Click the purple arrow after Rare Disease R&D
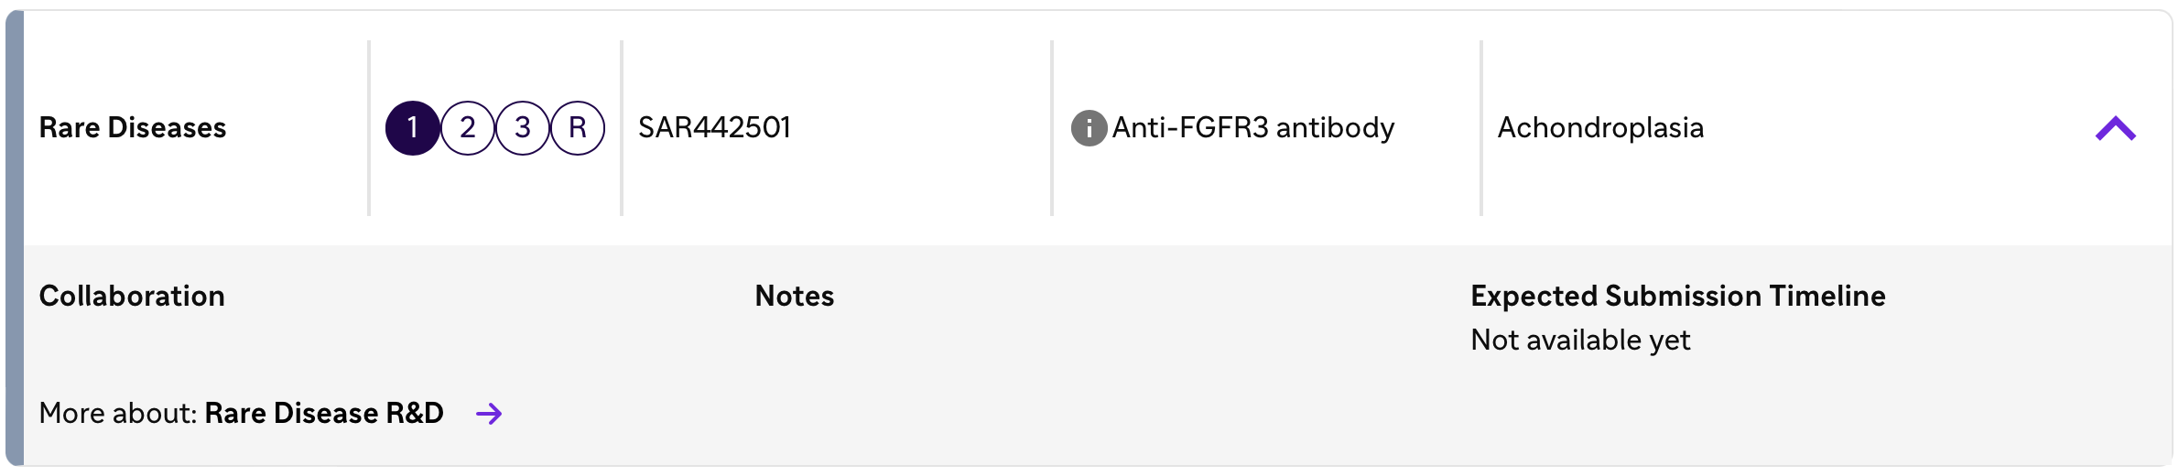 coord(489,414)
